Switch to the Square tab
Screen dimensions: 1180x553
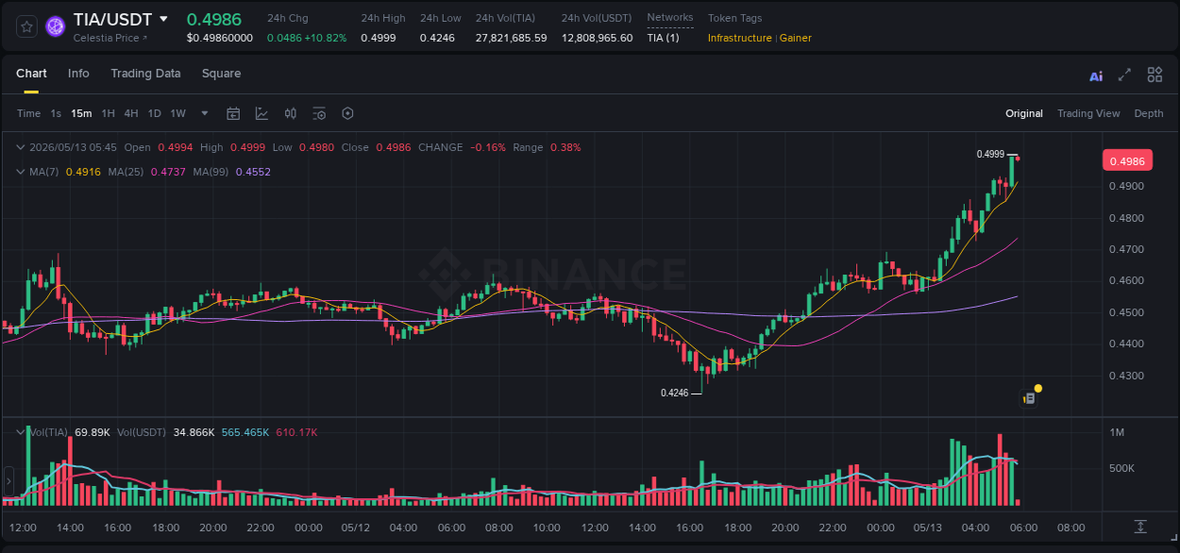point(221,74)
